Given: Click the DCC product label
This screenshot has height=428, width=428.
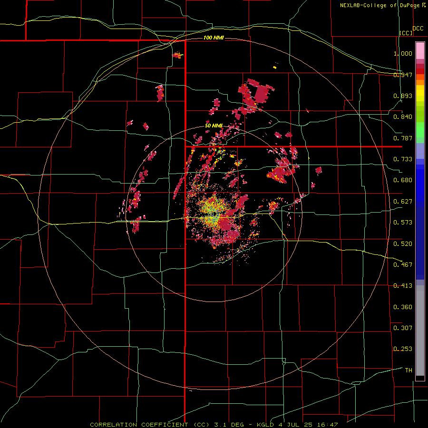Looking at the screenshot, I should (418, 29).
